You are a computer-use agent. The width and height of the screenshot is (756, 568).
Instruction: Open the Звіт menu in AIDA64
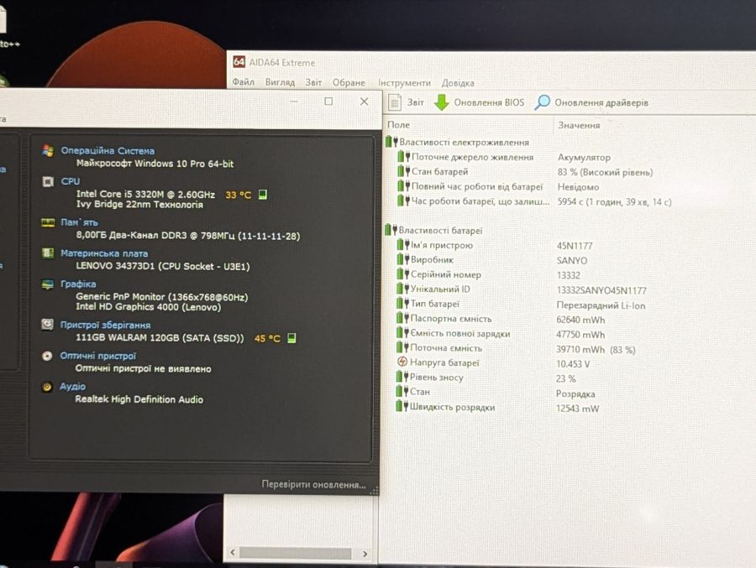click(x=313, y=82)
